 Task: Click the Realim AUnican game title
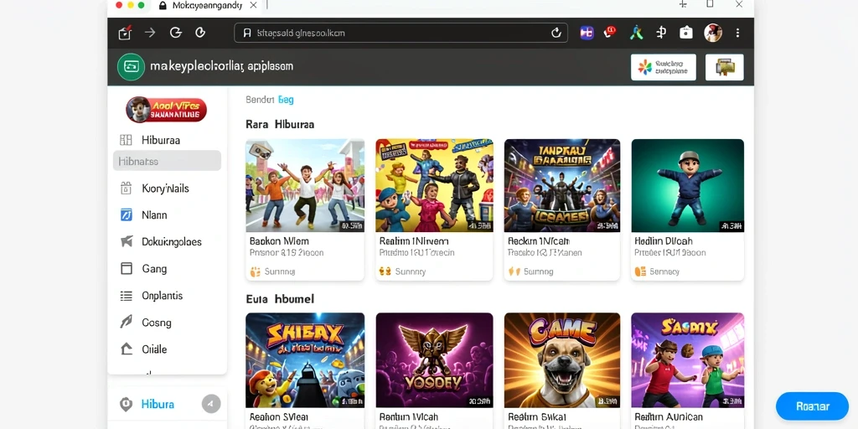coord(669,417)
